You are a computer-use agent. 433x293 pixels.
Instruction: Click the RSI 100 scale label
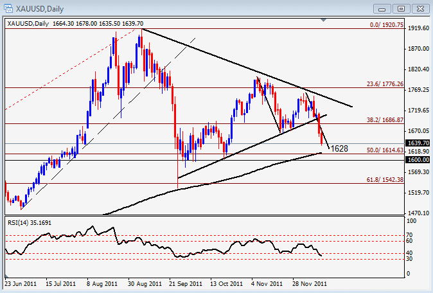(411, 221)
